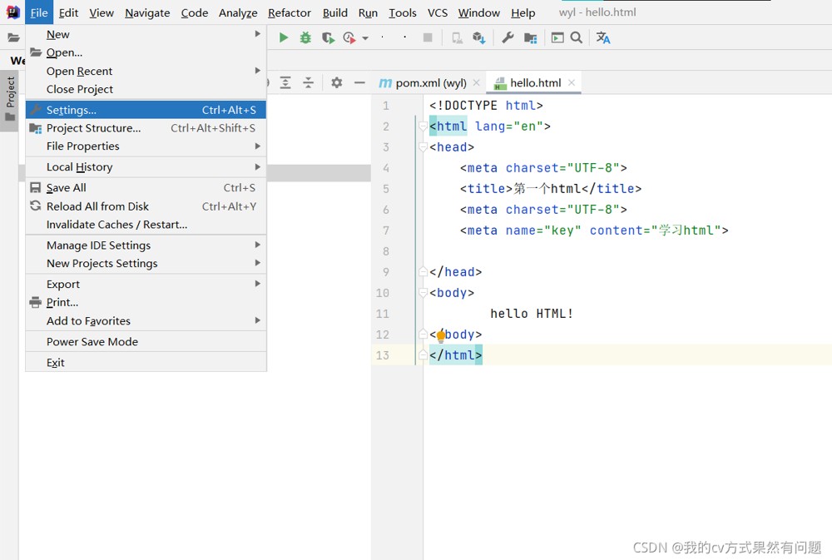Viewport: 832px width, 560px height.
Task: Expand the Open Recent submenu
Action: 79,71
